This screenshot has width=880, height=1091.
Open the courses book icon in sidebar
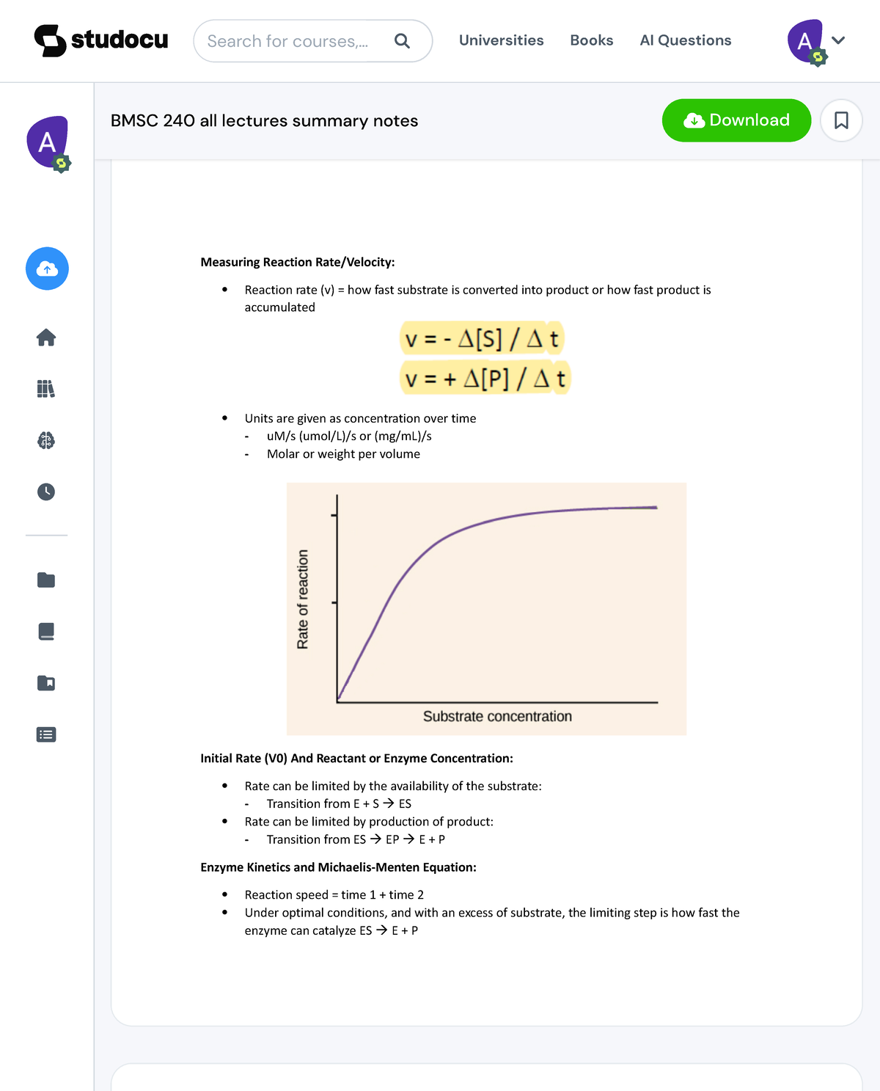[x=46, y=632]
